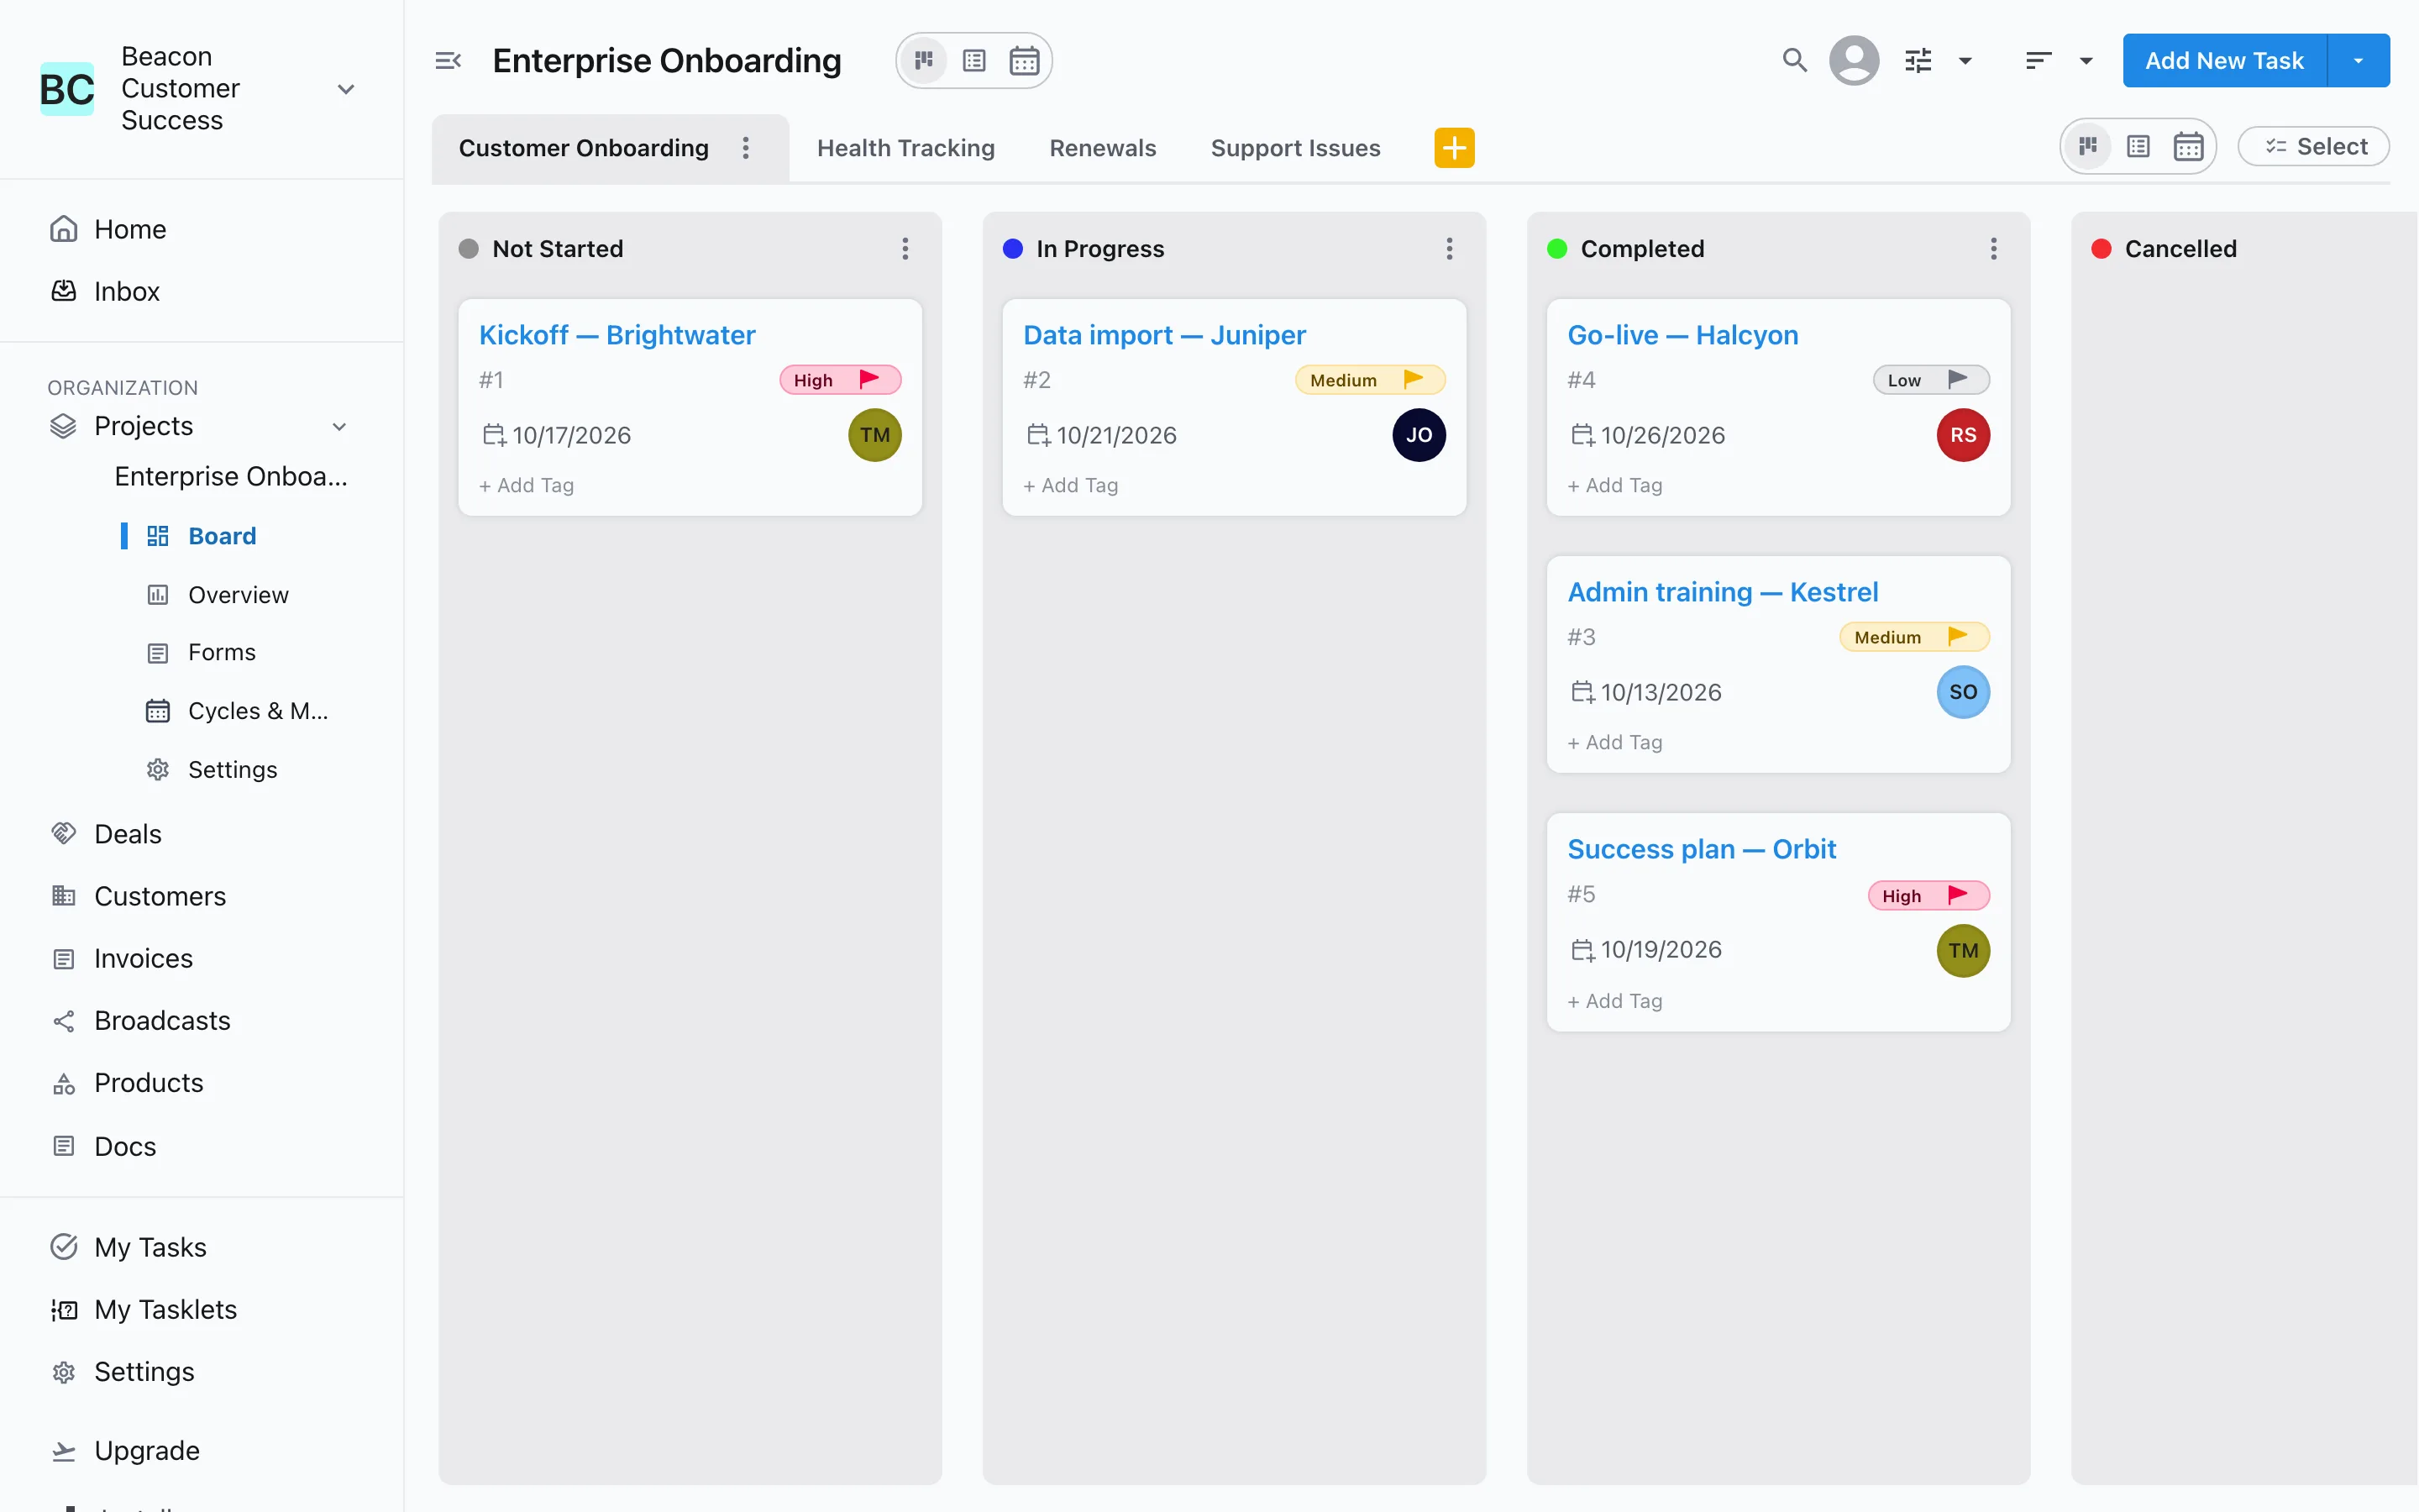
Task: Switch to list view in header toggle
Action: tap(973, 61)
